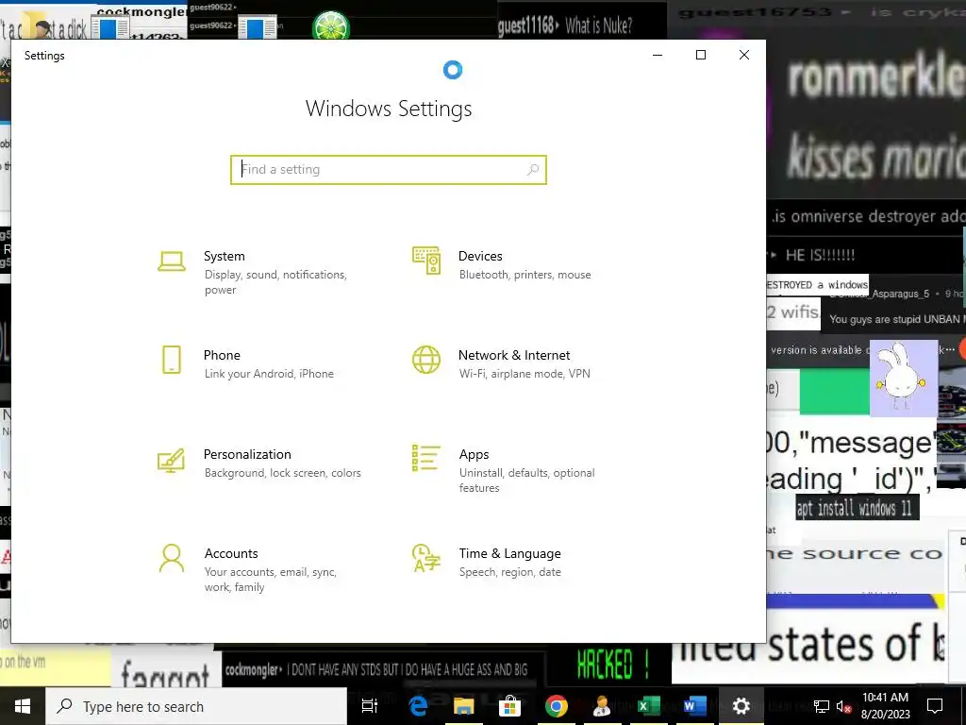Image resolution: width=966 pixels, height=725 pixels.
Task: Click the muted volume icon in tray
Action: [x=843, y=706]
